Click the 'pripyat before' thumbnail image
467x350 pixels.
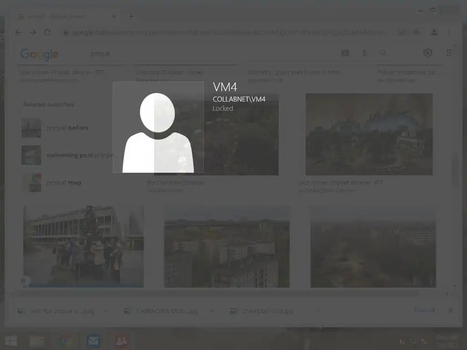(x=31, y=128)
